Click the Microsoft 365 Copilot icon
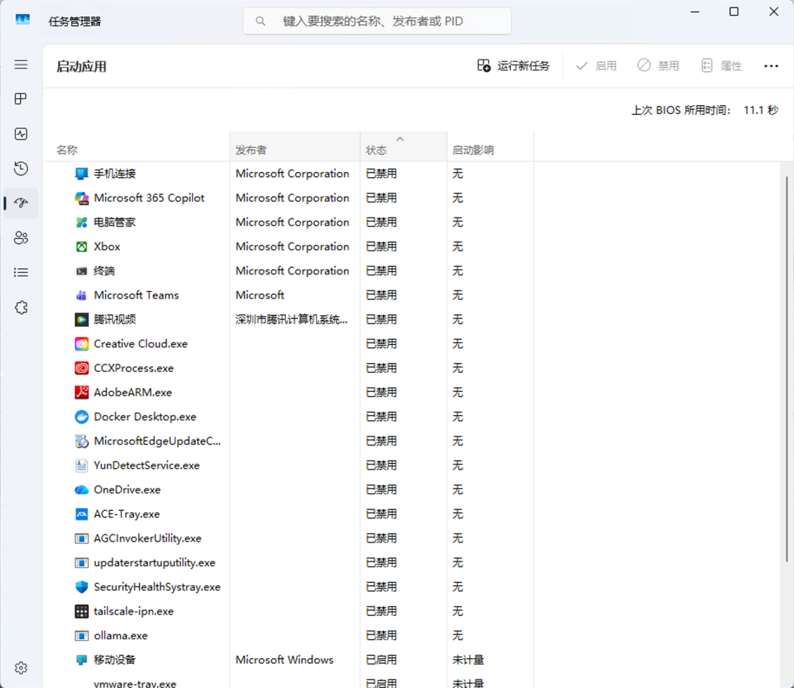 pyautogui.click(x=82, y=198)
